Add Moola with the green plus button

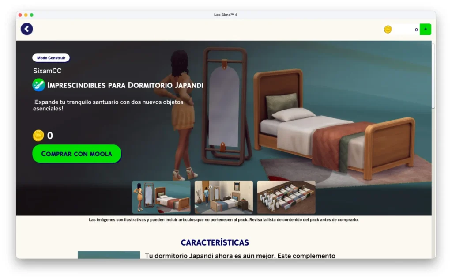pyautogui.click(x=425, y=29)
